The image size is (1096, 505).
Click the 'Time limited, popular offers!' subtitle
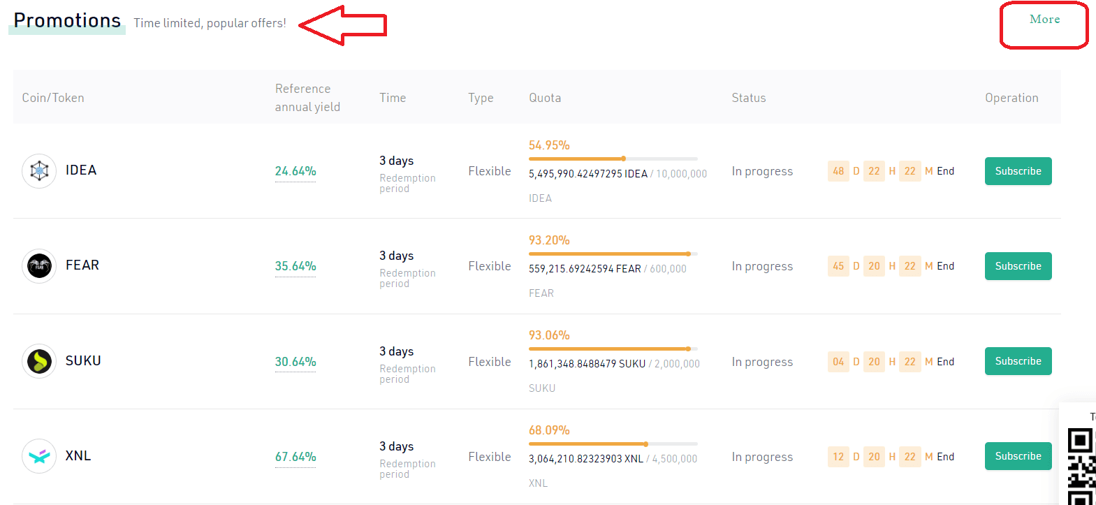pyautogui.click(x=210, y=23)
